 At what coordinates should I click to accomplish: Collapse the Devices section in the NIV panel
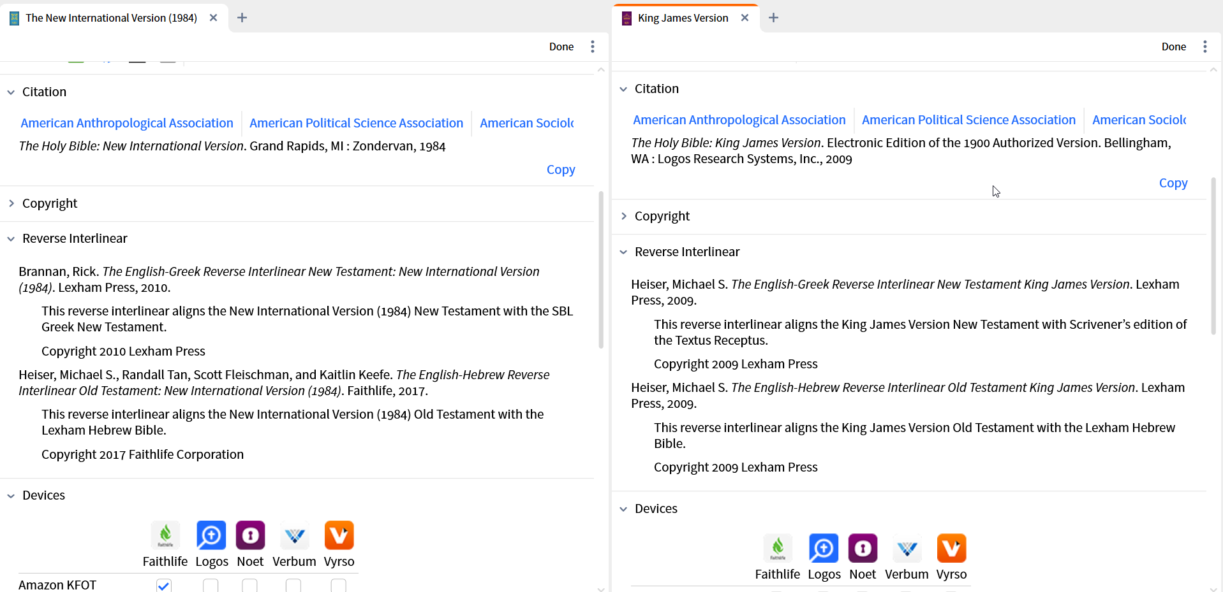tap(11, 496)
